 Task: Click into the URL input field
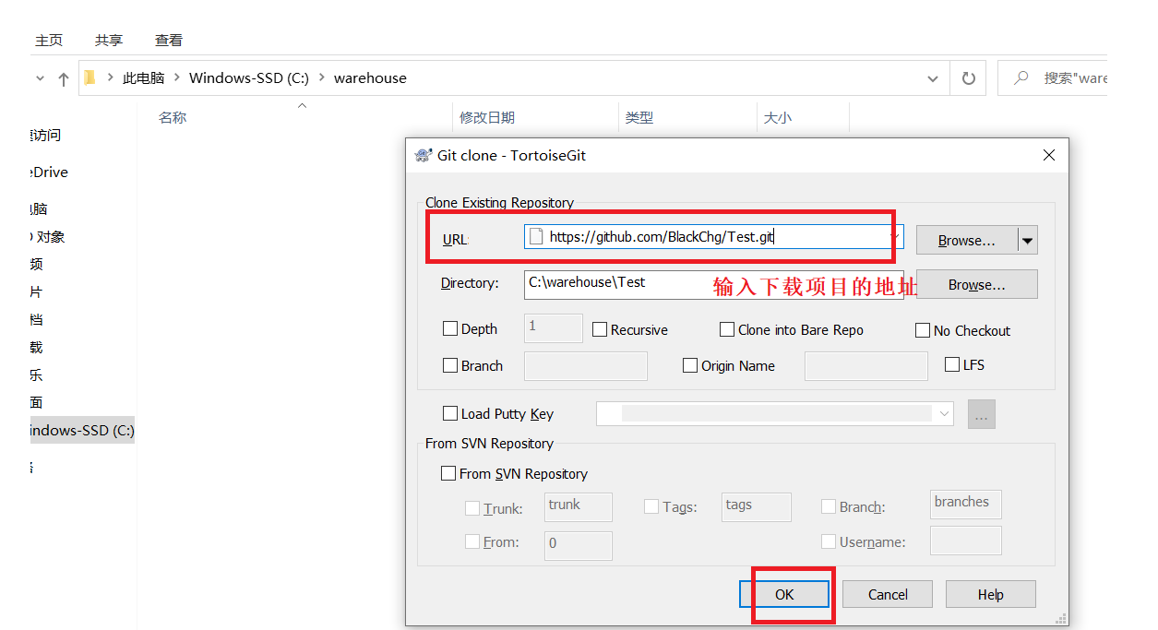tap(713, 237)
